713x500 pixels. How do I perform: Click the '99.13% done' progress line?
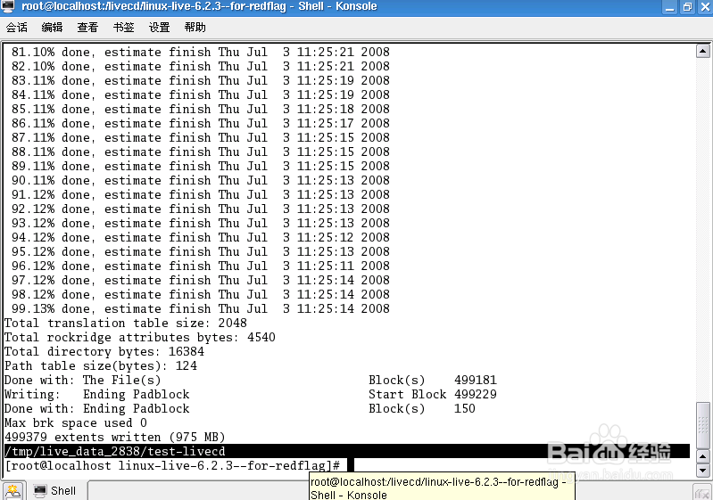[x=201, y=308]
